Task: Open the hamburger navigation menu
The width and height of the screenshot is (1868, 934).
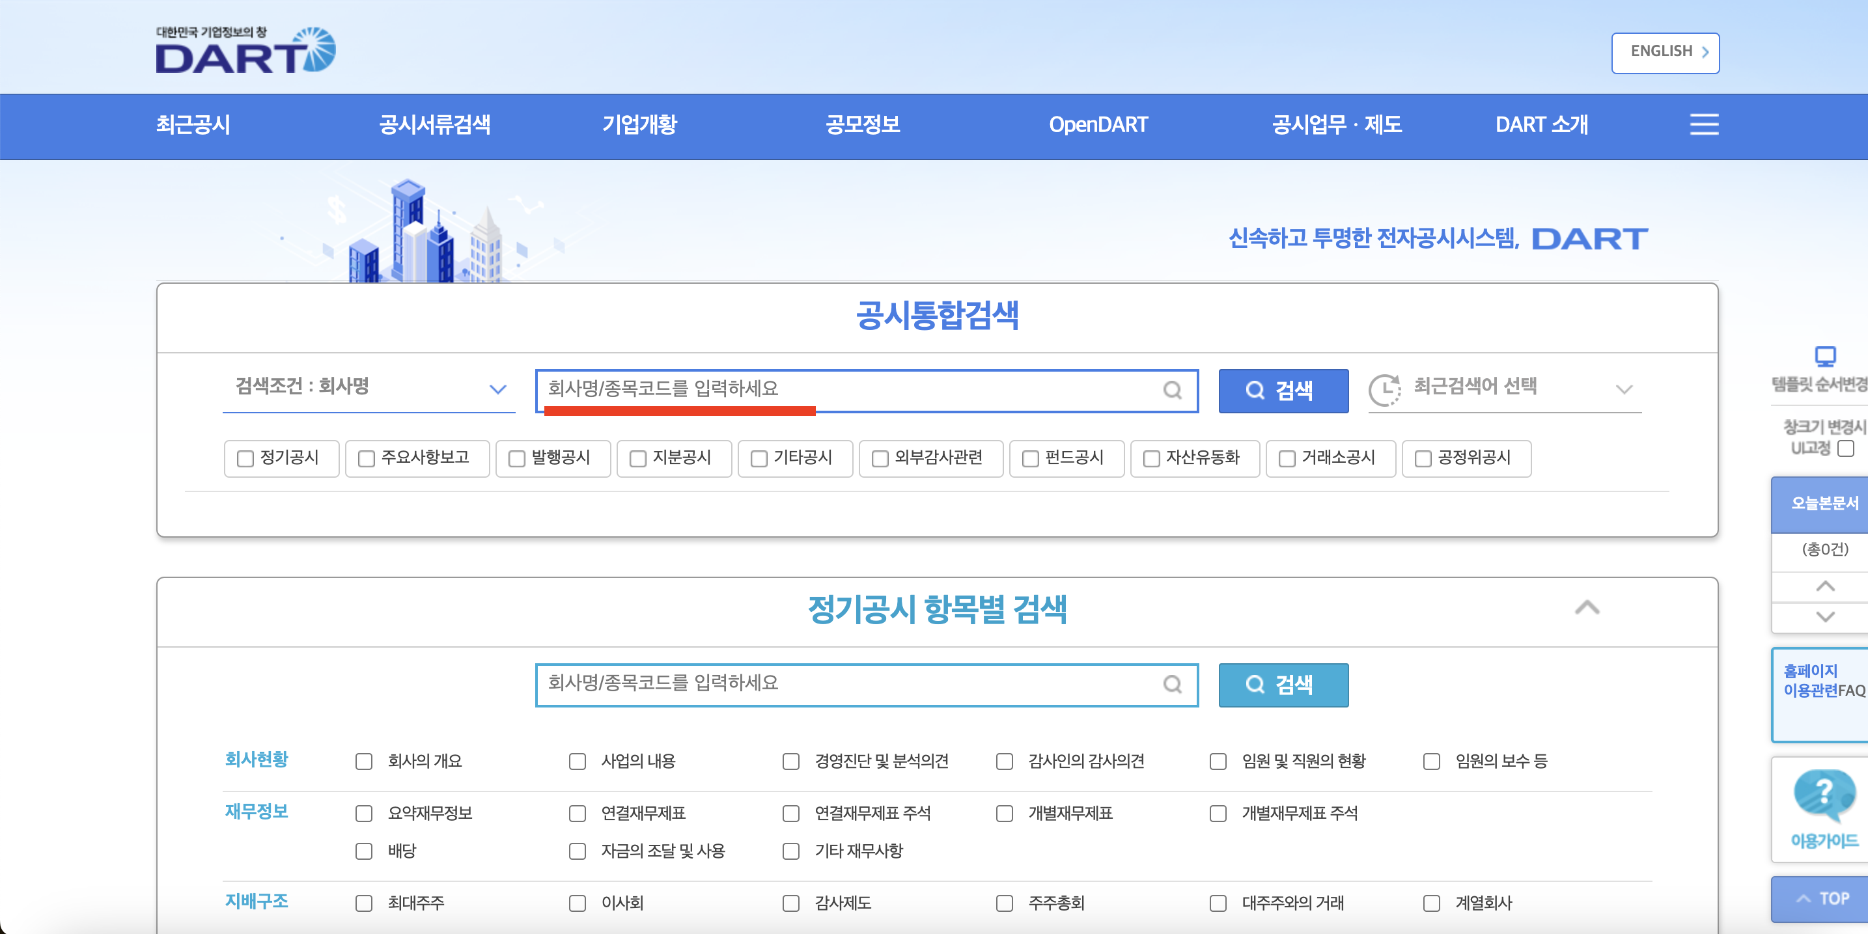Action: tap(1704, 125)
